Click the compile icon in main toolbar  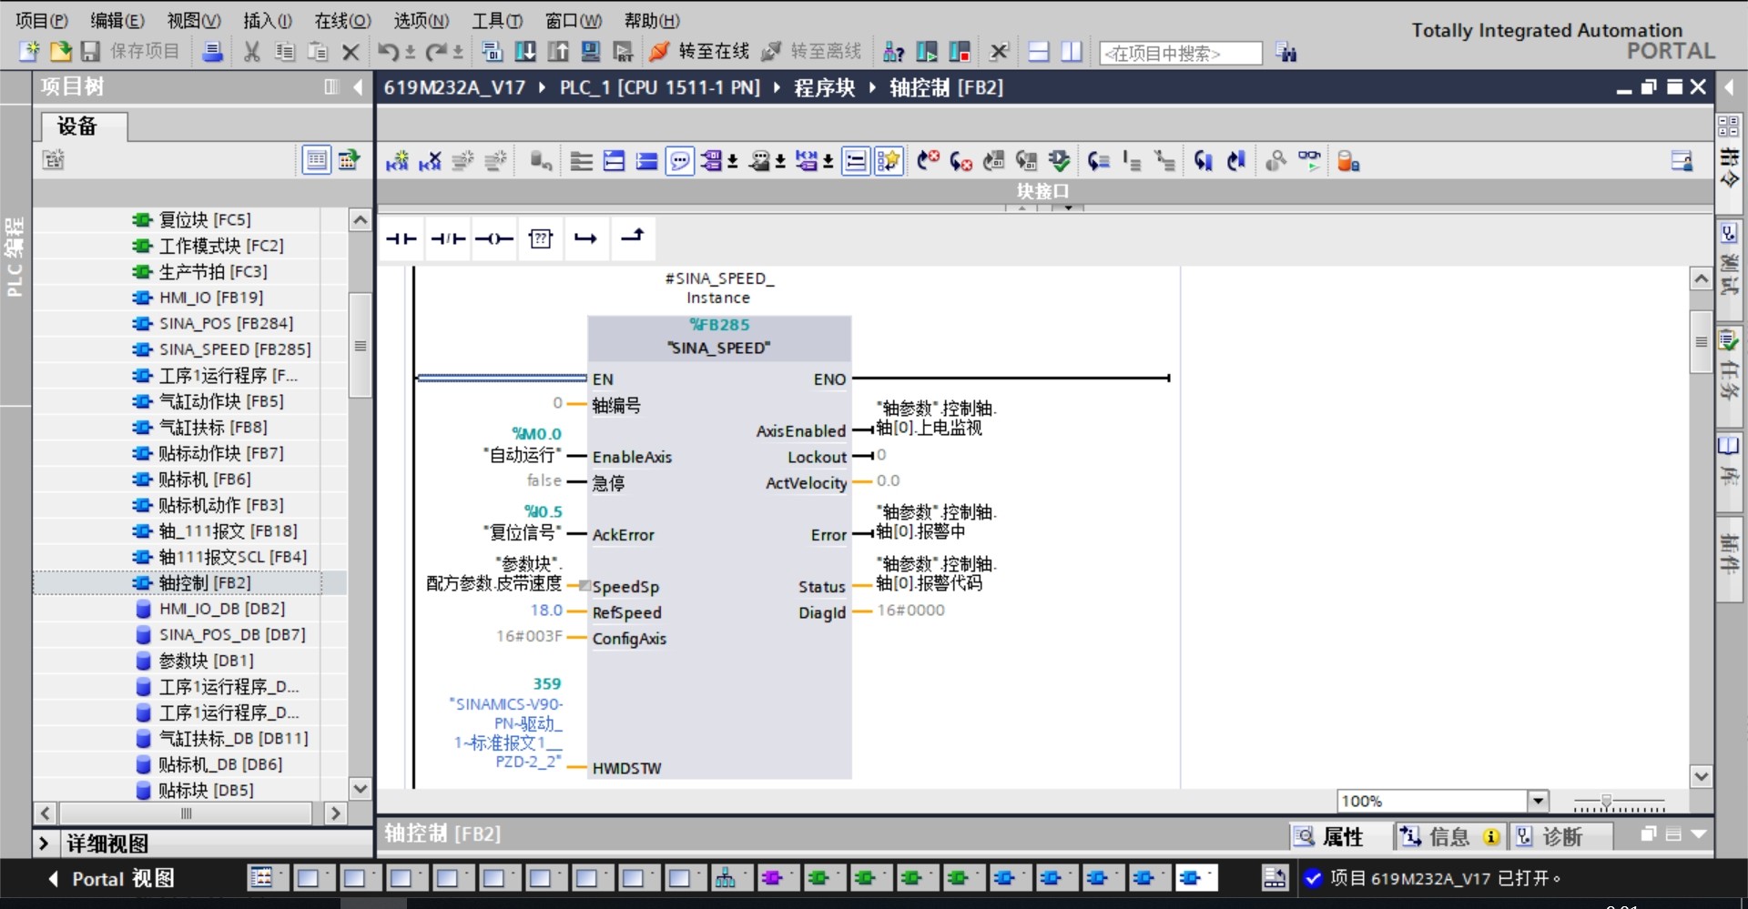click(493, 52)
